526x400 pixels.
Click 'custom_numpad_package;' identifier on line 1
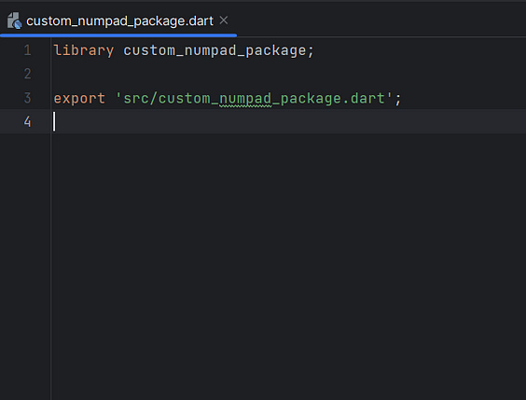point(219,51)
